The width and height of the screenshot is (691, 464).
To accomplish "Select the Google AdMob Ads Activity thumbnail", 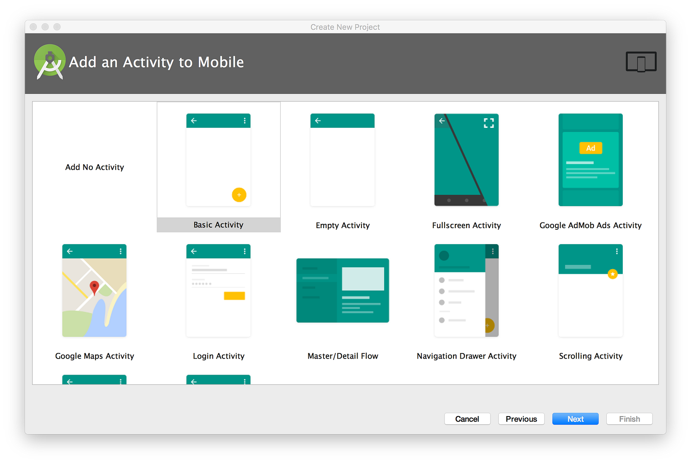I will pyautogui.click(x=590, y=160).
